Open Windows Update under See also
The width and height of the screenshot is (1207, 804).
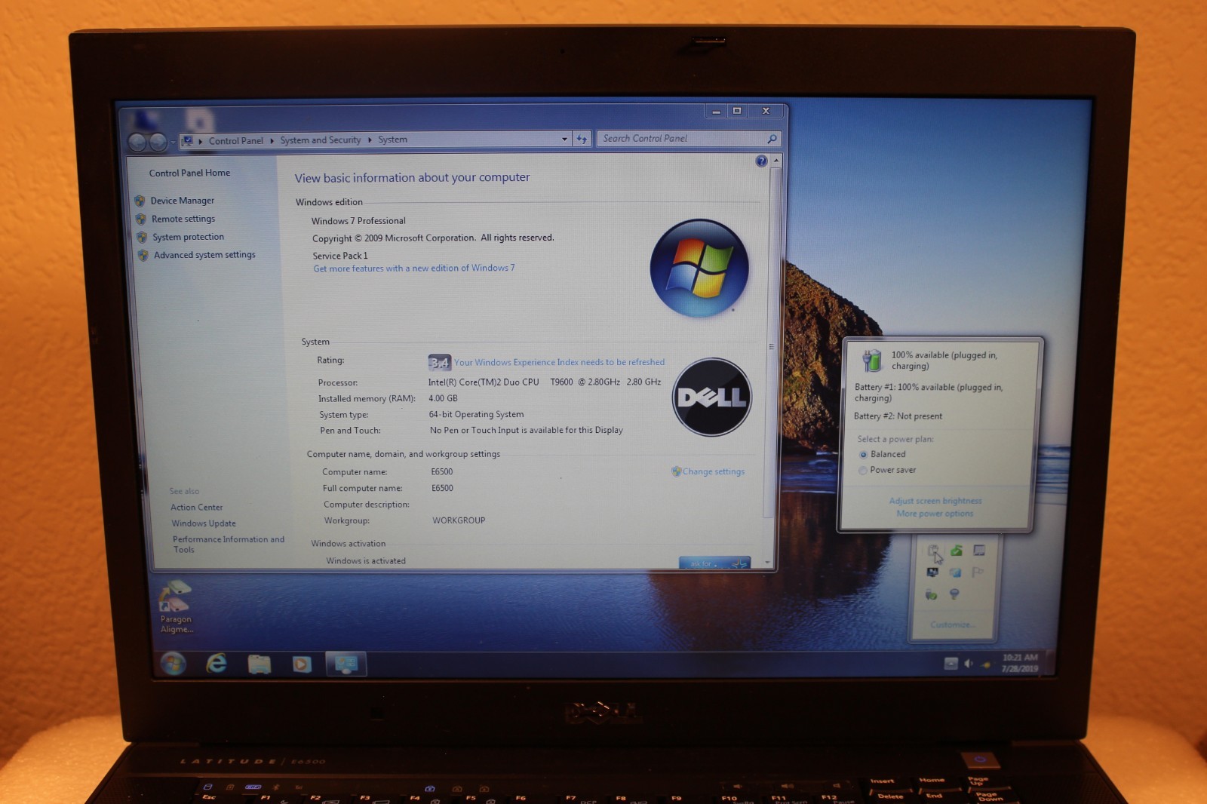pos(204,523)
